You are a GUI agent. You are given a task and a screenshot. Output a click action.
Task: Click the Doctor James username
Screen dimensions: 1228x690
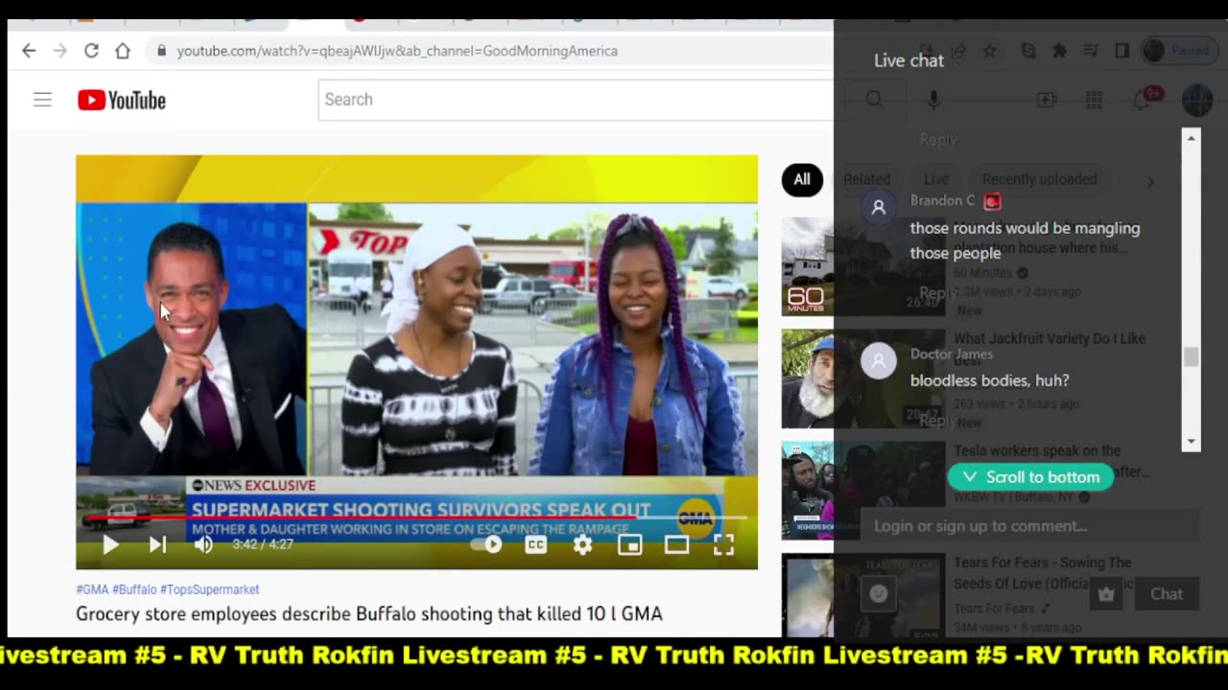(952, 355)
